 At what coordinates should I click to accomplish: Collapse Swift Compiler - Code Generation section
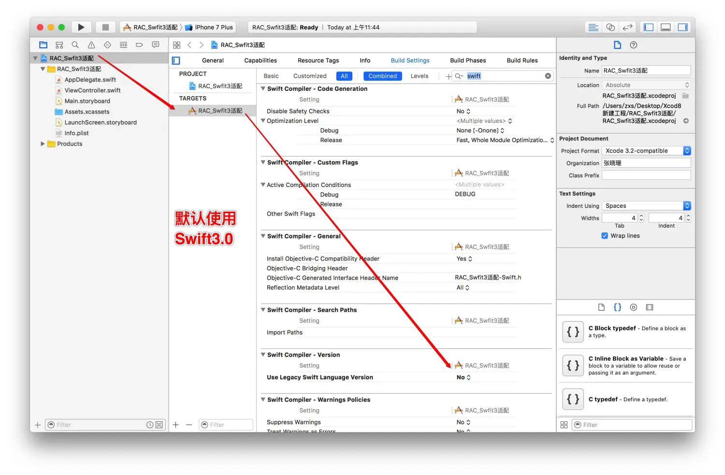(263, 88)
